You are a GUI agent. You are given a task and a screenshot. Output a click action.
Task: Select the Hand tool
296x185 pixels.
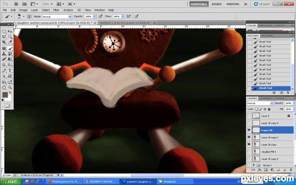(x=4, y=87)
